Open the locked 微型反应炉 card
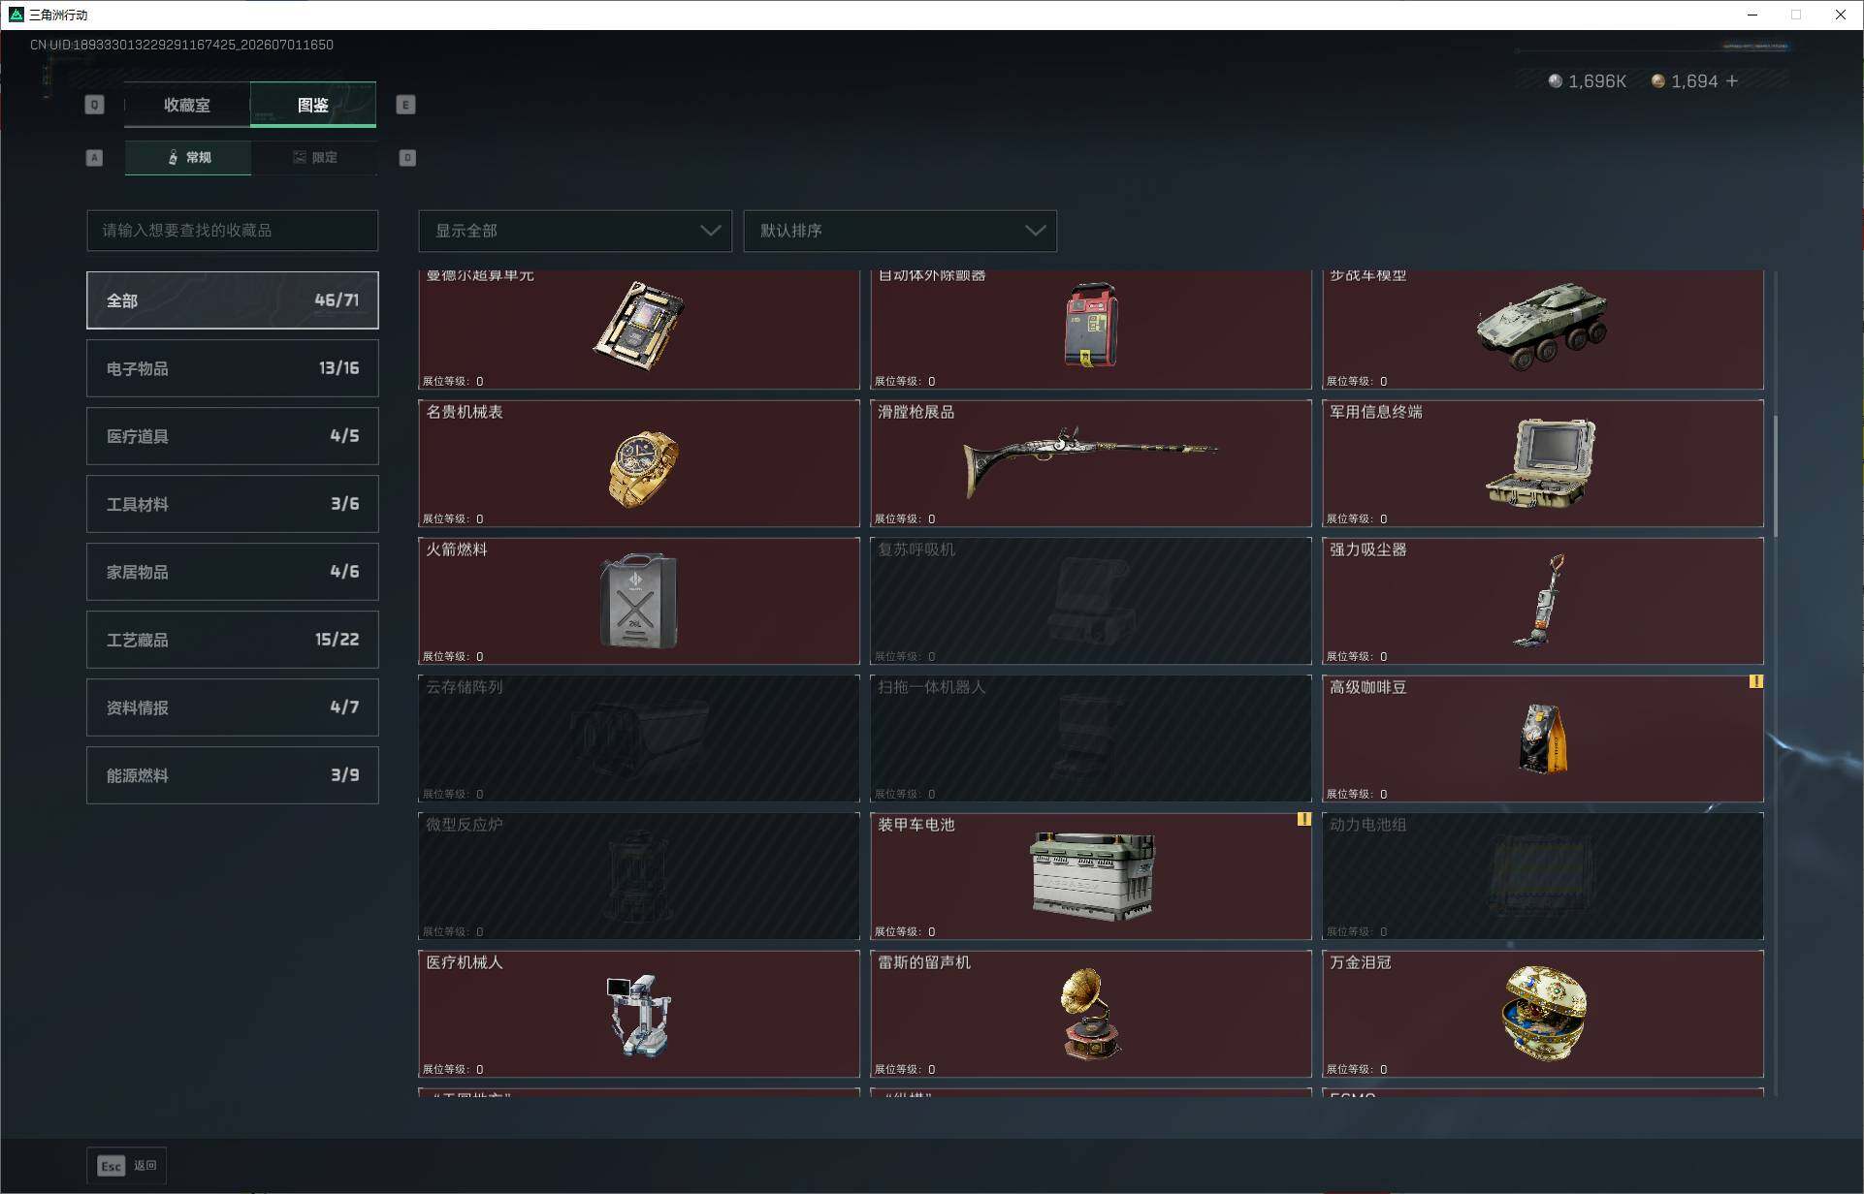Viewport: 1864px width, 1194px height. (639, 876)
